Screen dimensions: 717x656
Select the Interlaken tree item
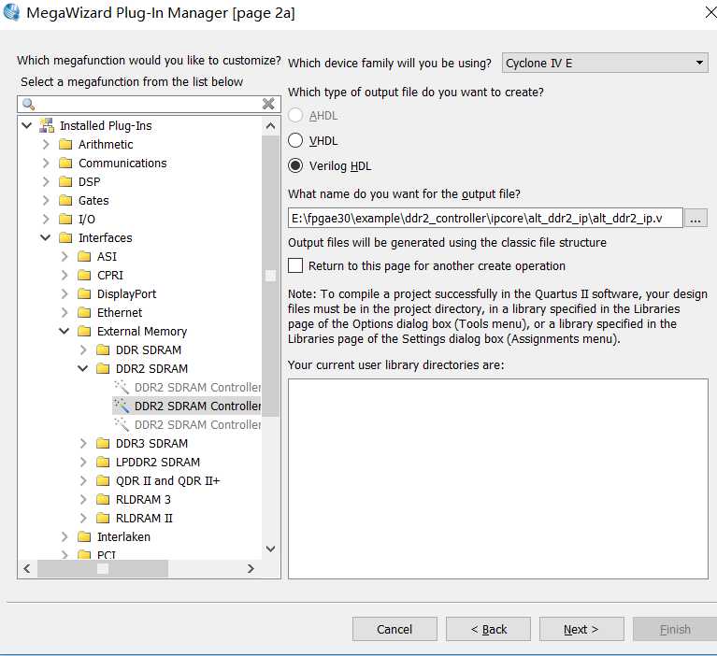coord(123,537)
